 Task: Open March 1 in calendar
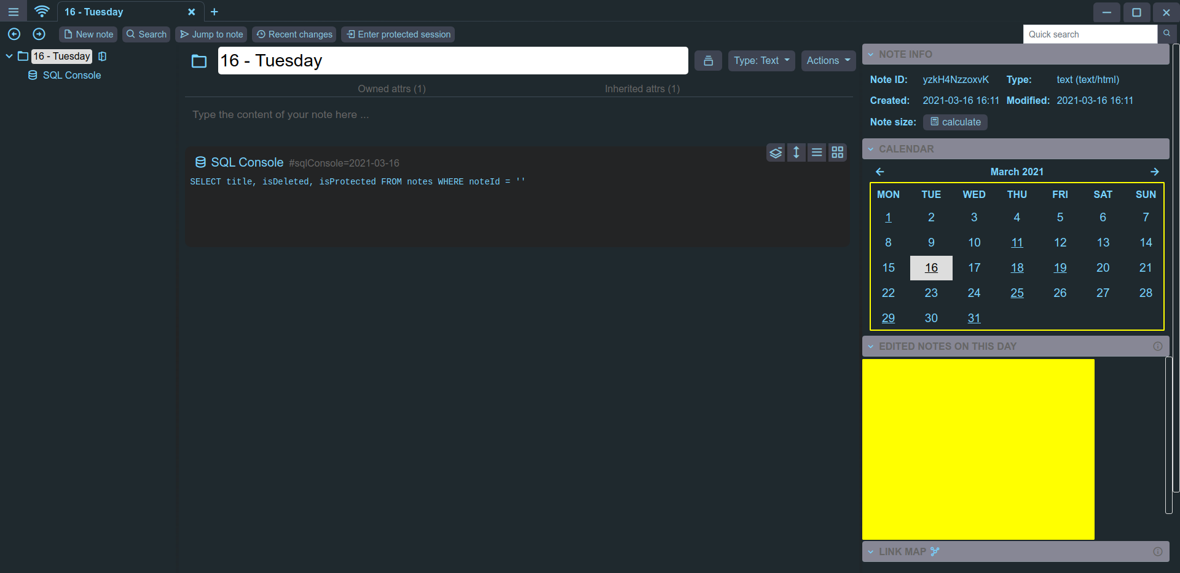coord(888,218)
